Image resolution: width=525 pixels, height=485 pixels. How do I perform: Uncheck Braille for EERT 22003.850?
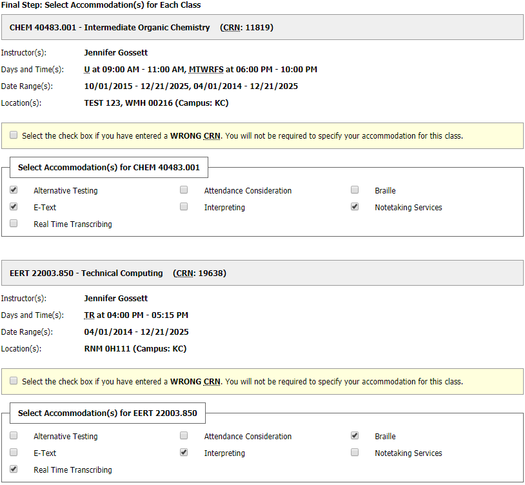click(355, 435)
